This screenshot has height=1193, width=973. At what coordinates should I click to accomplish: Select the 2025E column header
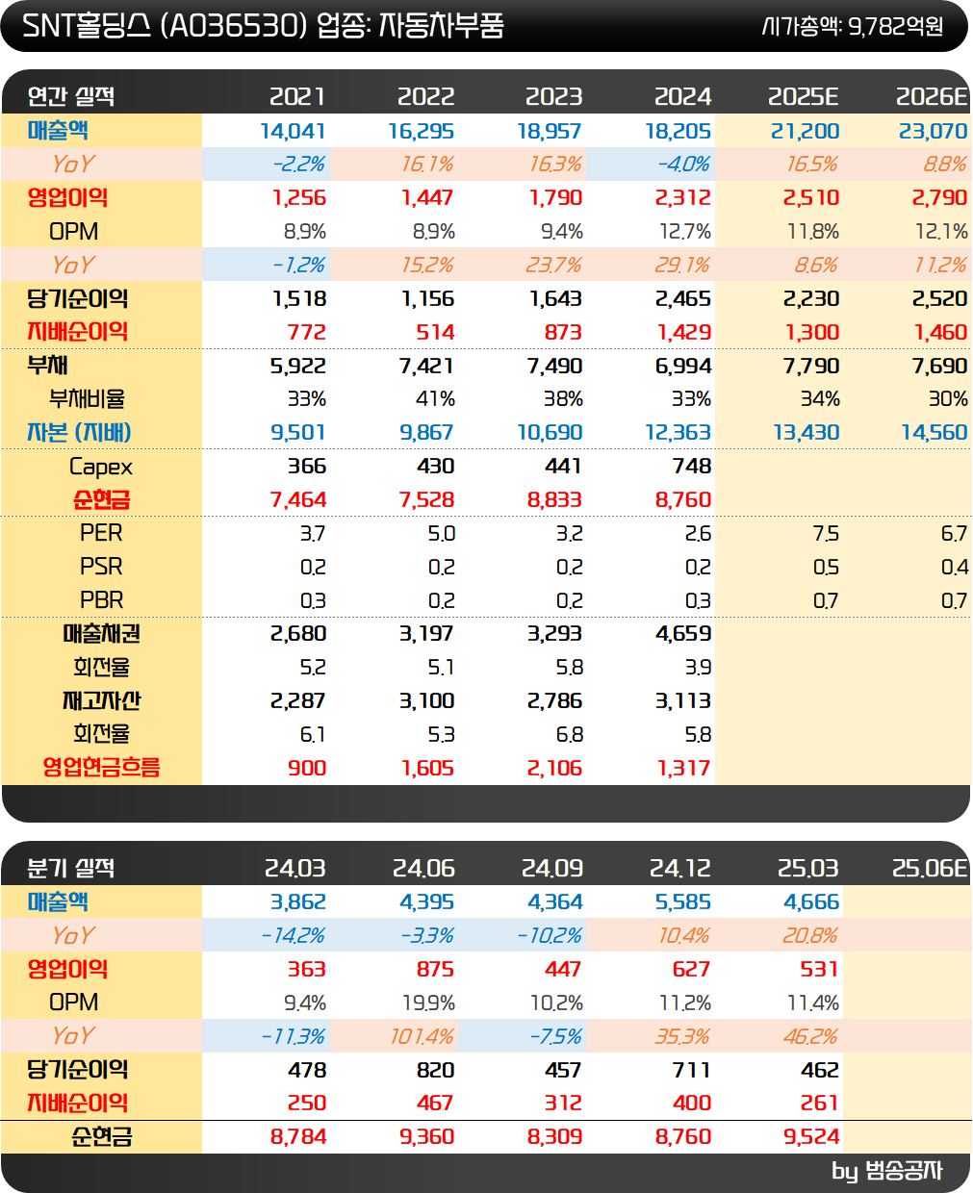(804, 96)
